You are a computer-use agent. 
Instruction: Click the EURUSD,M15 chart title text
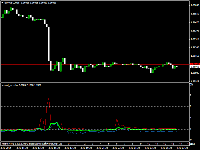tap(12, 2)
